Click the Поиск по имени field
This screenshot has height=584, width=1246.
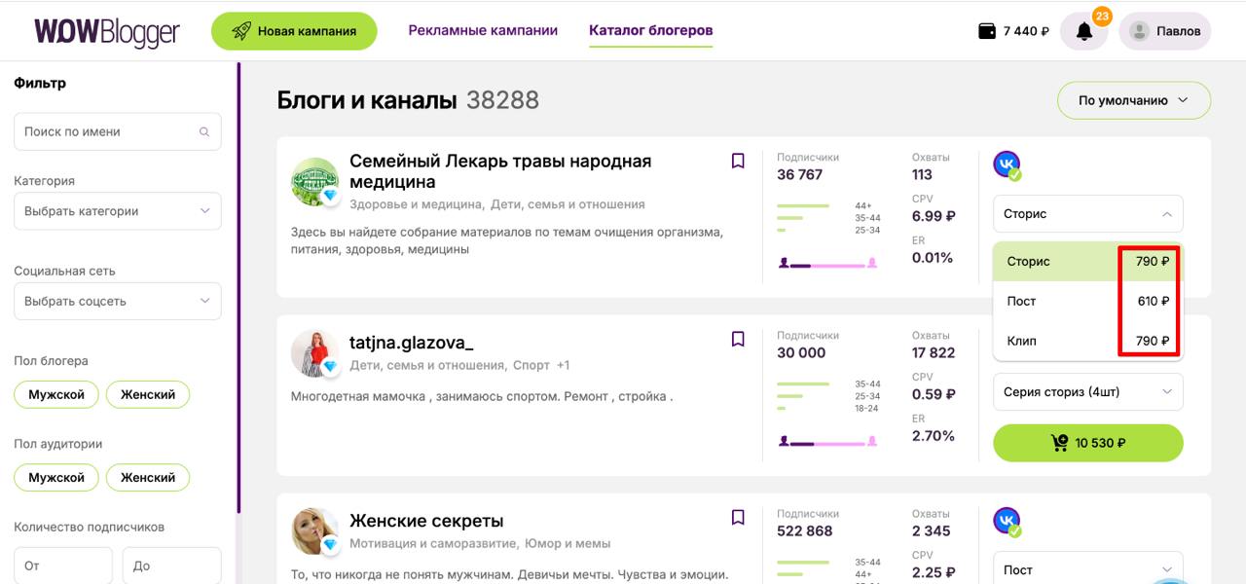point(107,131)
